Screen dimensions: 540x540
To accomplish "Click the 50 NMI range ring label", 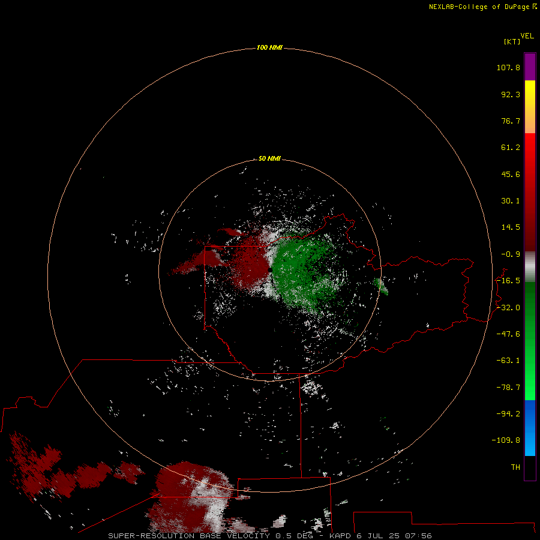I will click(269, 158).
